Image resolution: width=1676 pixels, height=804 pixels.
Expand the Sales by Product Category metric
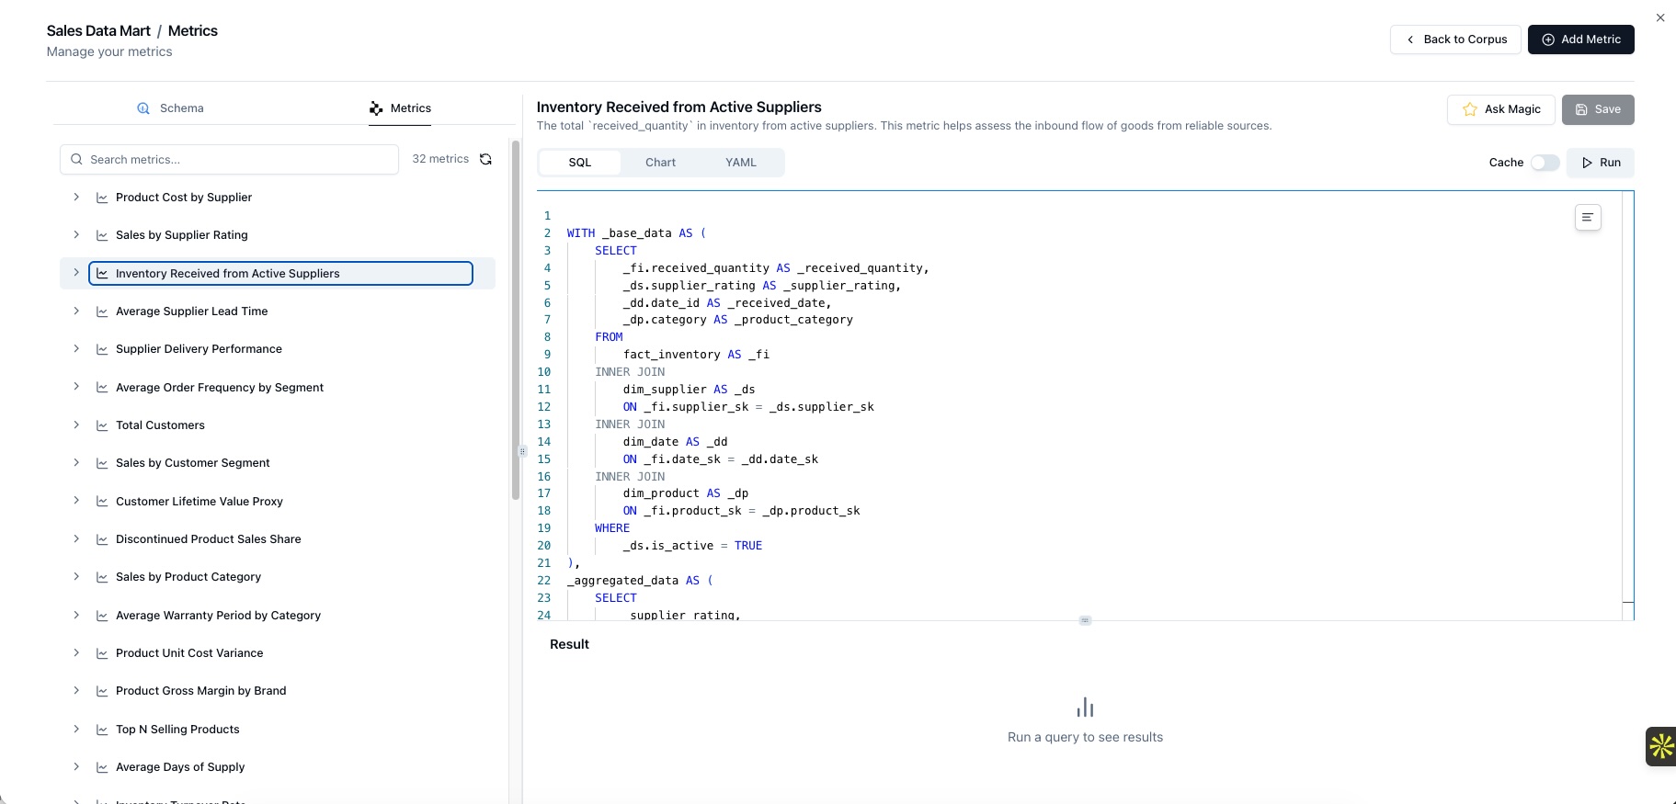[x=76, y=576]
